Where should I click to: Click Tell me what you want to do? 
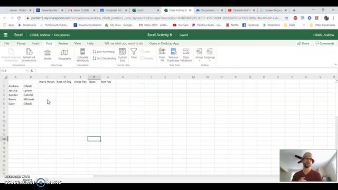point(124,43)
